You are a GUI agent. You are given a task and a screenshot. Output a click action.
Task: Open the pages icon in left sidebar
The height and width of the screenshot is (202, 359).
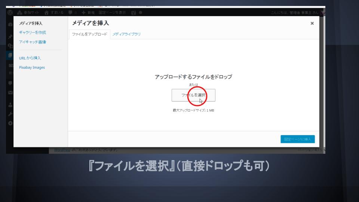point(10,55)
